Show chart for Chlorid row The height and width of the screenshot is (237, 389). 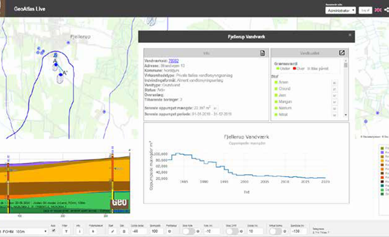[x=335, y=89]
